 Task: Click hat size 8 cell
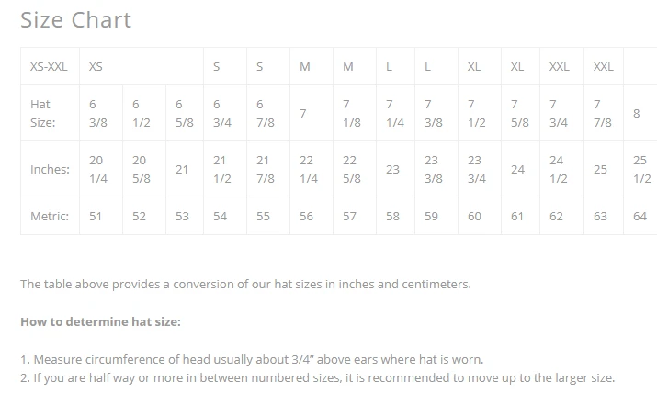(x=636, y=114)
